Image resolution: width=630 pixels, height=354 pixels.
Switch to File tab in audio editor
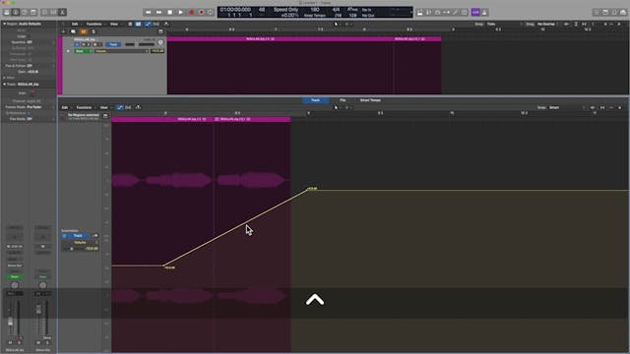(x=343, y=100)
